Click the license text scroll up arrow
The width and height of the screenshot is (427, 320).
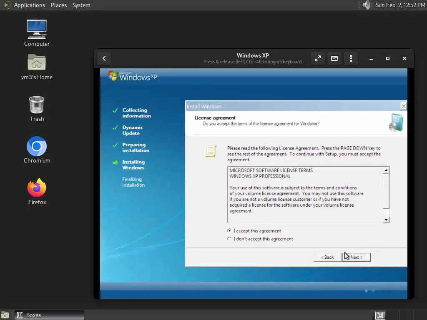(386, 170)
